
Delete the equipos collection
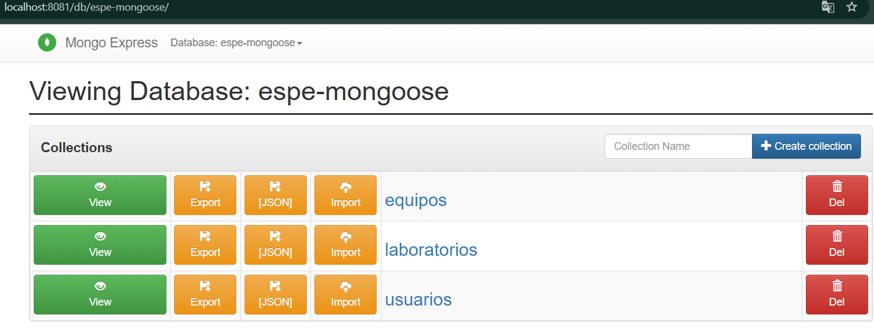[837, 195]
